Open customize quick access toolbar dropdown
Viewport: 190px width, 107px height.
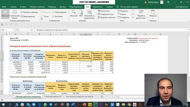pyautogui.click(x=16, y=24)
